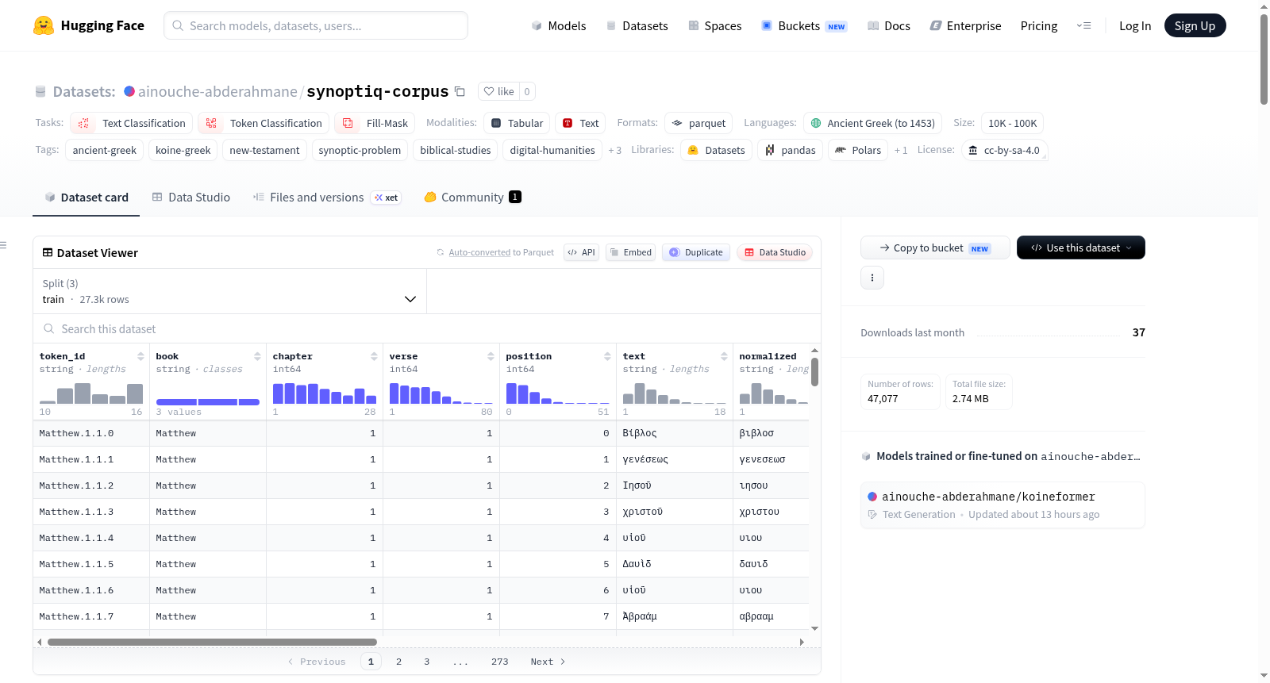1270x683 pixels.
Task: Select the Text Classification task tag
Action: 132,123
